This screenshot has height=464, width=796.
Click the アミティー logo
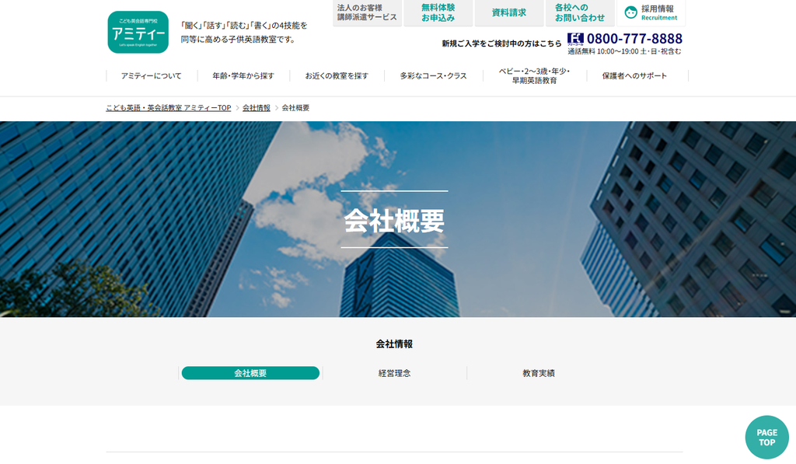coord(138,32)
